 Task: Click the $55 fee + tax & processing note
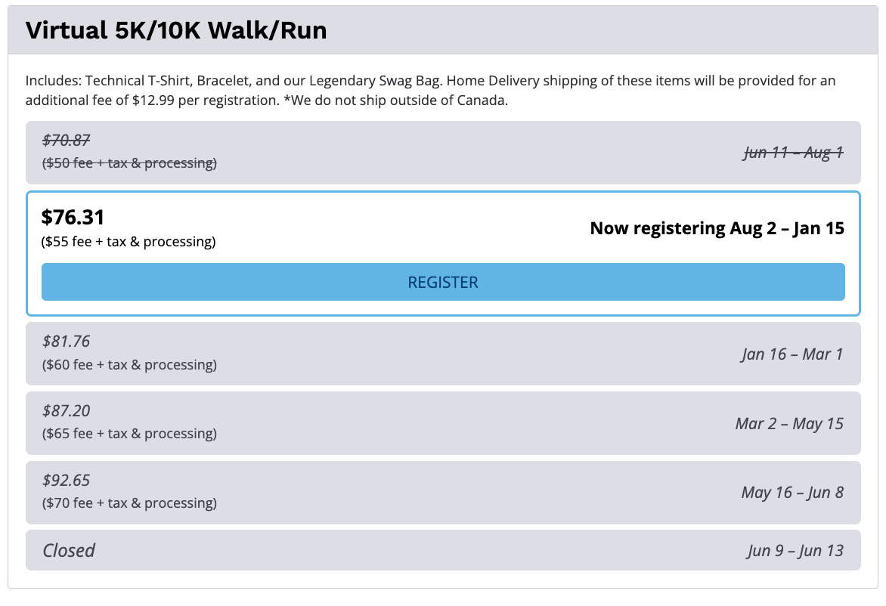(x=129, y=242)
